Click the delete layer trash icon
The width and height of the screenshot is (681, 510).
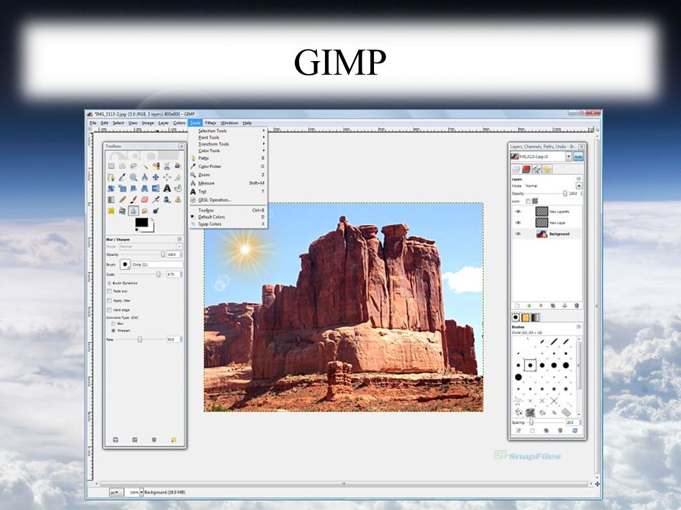click(x=577, y=305)
